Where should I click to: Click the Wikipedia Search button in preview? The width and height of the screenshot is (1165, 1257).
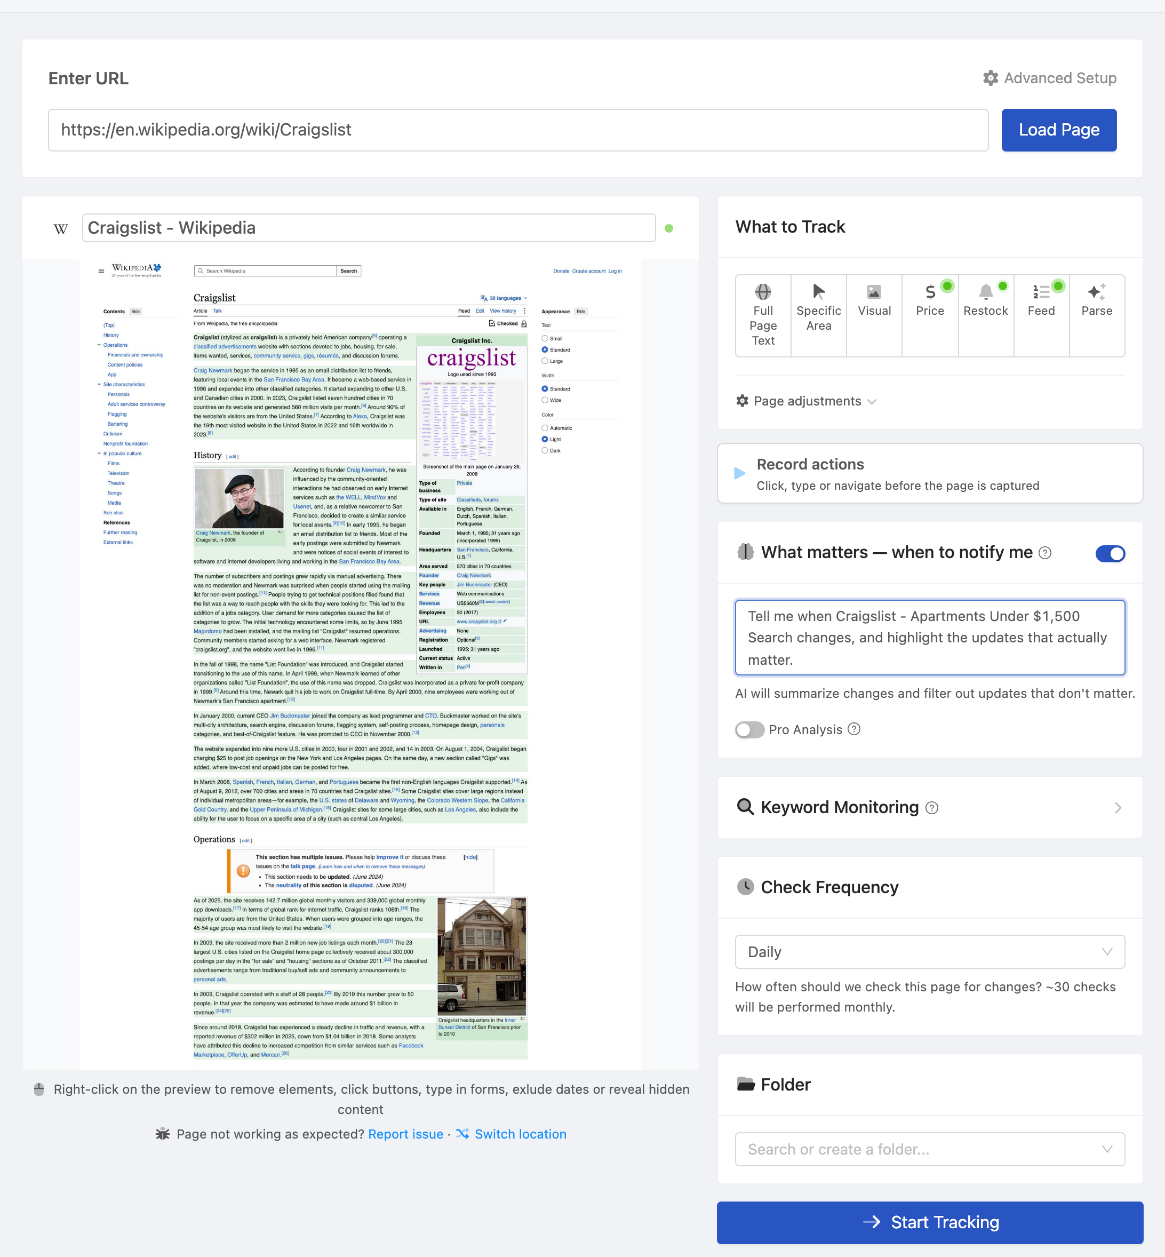click(349, 271)
